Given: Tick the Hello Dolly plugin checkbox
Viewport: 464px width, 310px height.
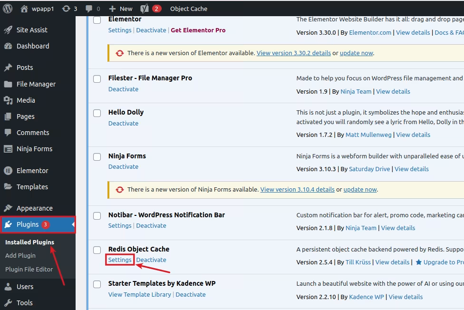Looking at the screenshot, I should coord(97,113).
